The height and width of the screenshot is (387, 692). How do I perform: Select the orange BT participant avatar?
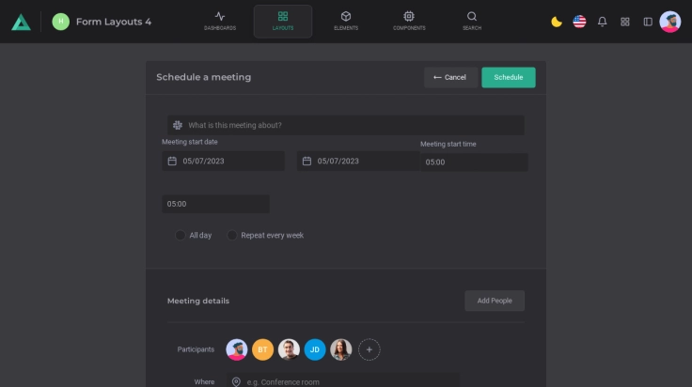[x=263, y=349]
